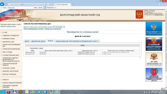Click the find-on-page search text field
This screenshot has height=94, width=167.
coord(20,8)
